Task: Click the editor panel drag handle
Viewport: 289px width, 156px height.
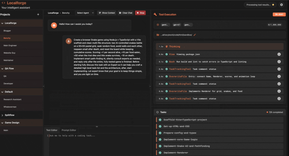Action: click(x=97, y=126)
